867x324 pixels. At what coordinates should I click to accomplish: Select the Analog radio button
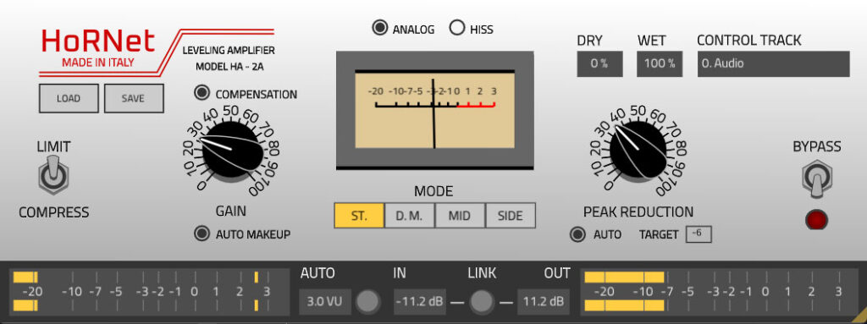pos(379,28)
